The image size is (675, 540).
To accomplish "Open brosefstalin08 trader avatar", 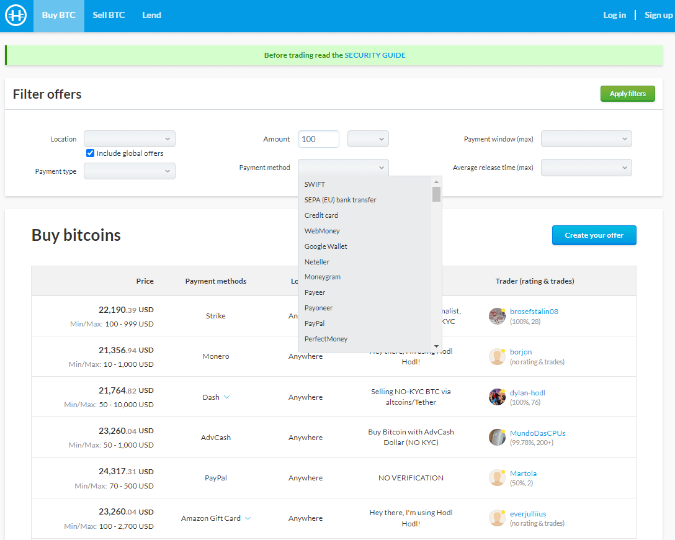I will 497,316.
